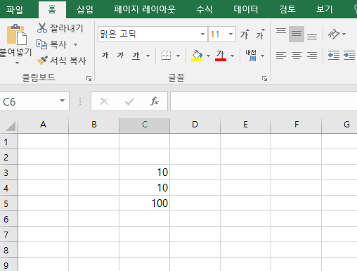357x271 pixels.
Task: Click the font size 11 field
Action: tap(218, 34)
